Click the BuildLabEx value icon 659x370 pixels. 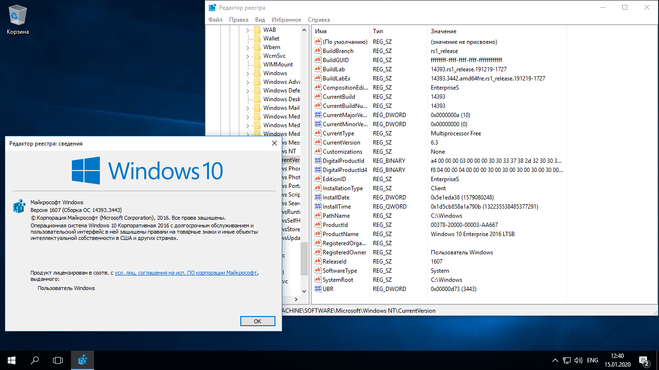pos(317,78)
